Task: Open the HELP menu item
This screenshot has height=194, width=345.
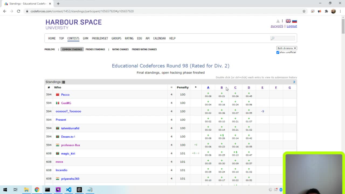Action: point(172,38)
